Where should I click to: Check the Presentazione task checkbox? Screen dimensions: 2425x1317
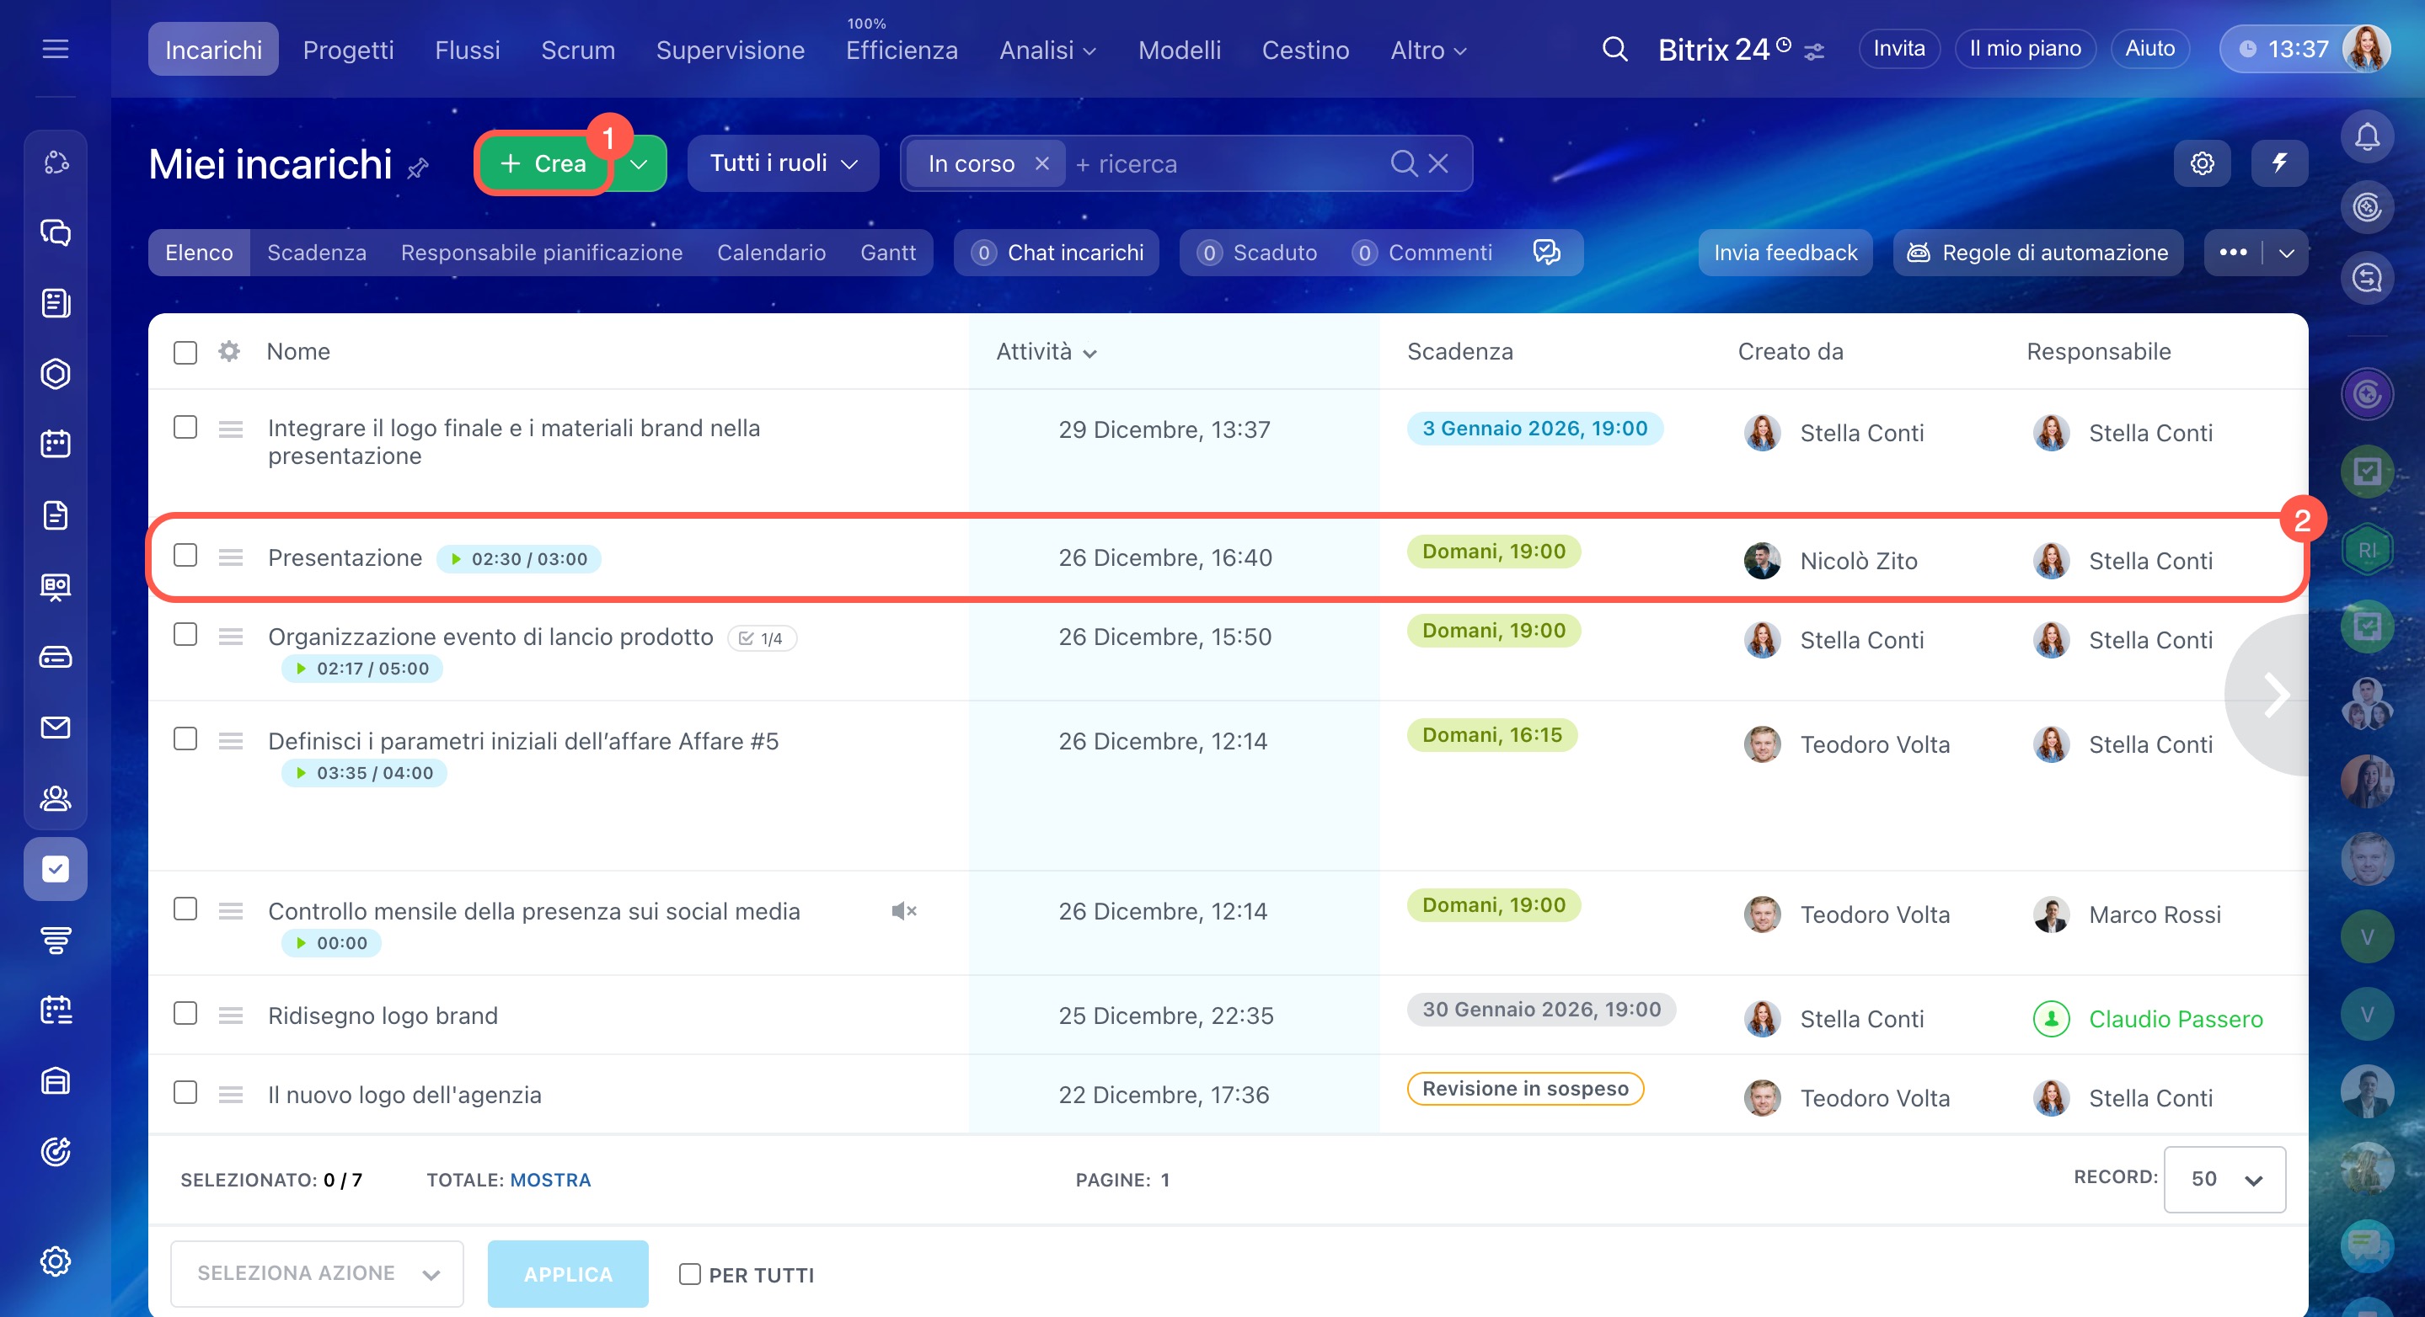pyautogui.click(x=185, y=555)
